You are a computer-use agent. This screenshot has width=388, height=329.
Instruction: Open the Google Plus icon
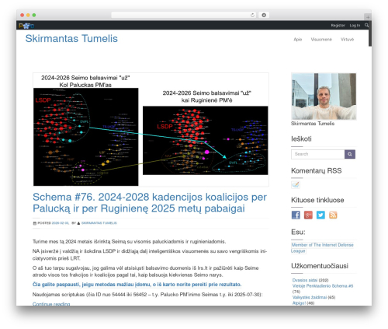point(308,215)
